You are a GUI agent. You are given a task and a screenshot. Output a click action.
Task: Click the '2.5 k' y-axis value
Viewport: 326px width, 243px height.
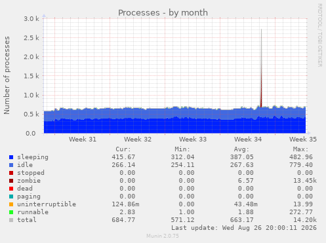(31, 38)
